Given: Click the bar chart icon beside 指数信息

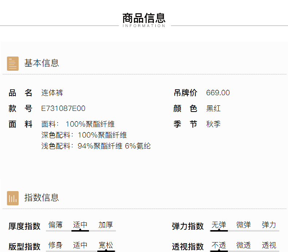Looking at the screenshot, I should pyautogui.click(x=13, y=198).
